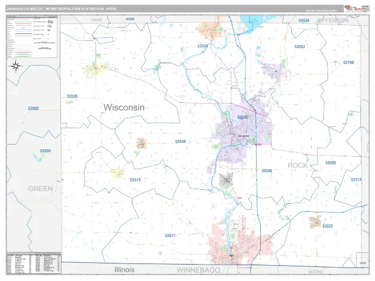375x281 pixels.
Task: Click the map publisher logo
Action: click(x=353, y=9)
